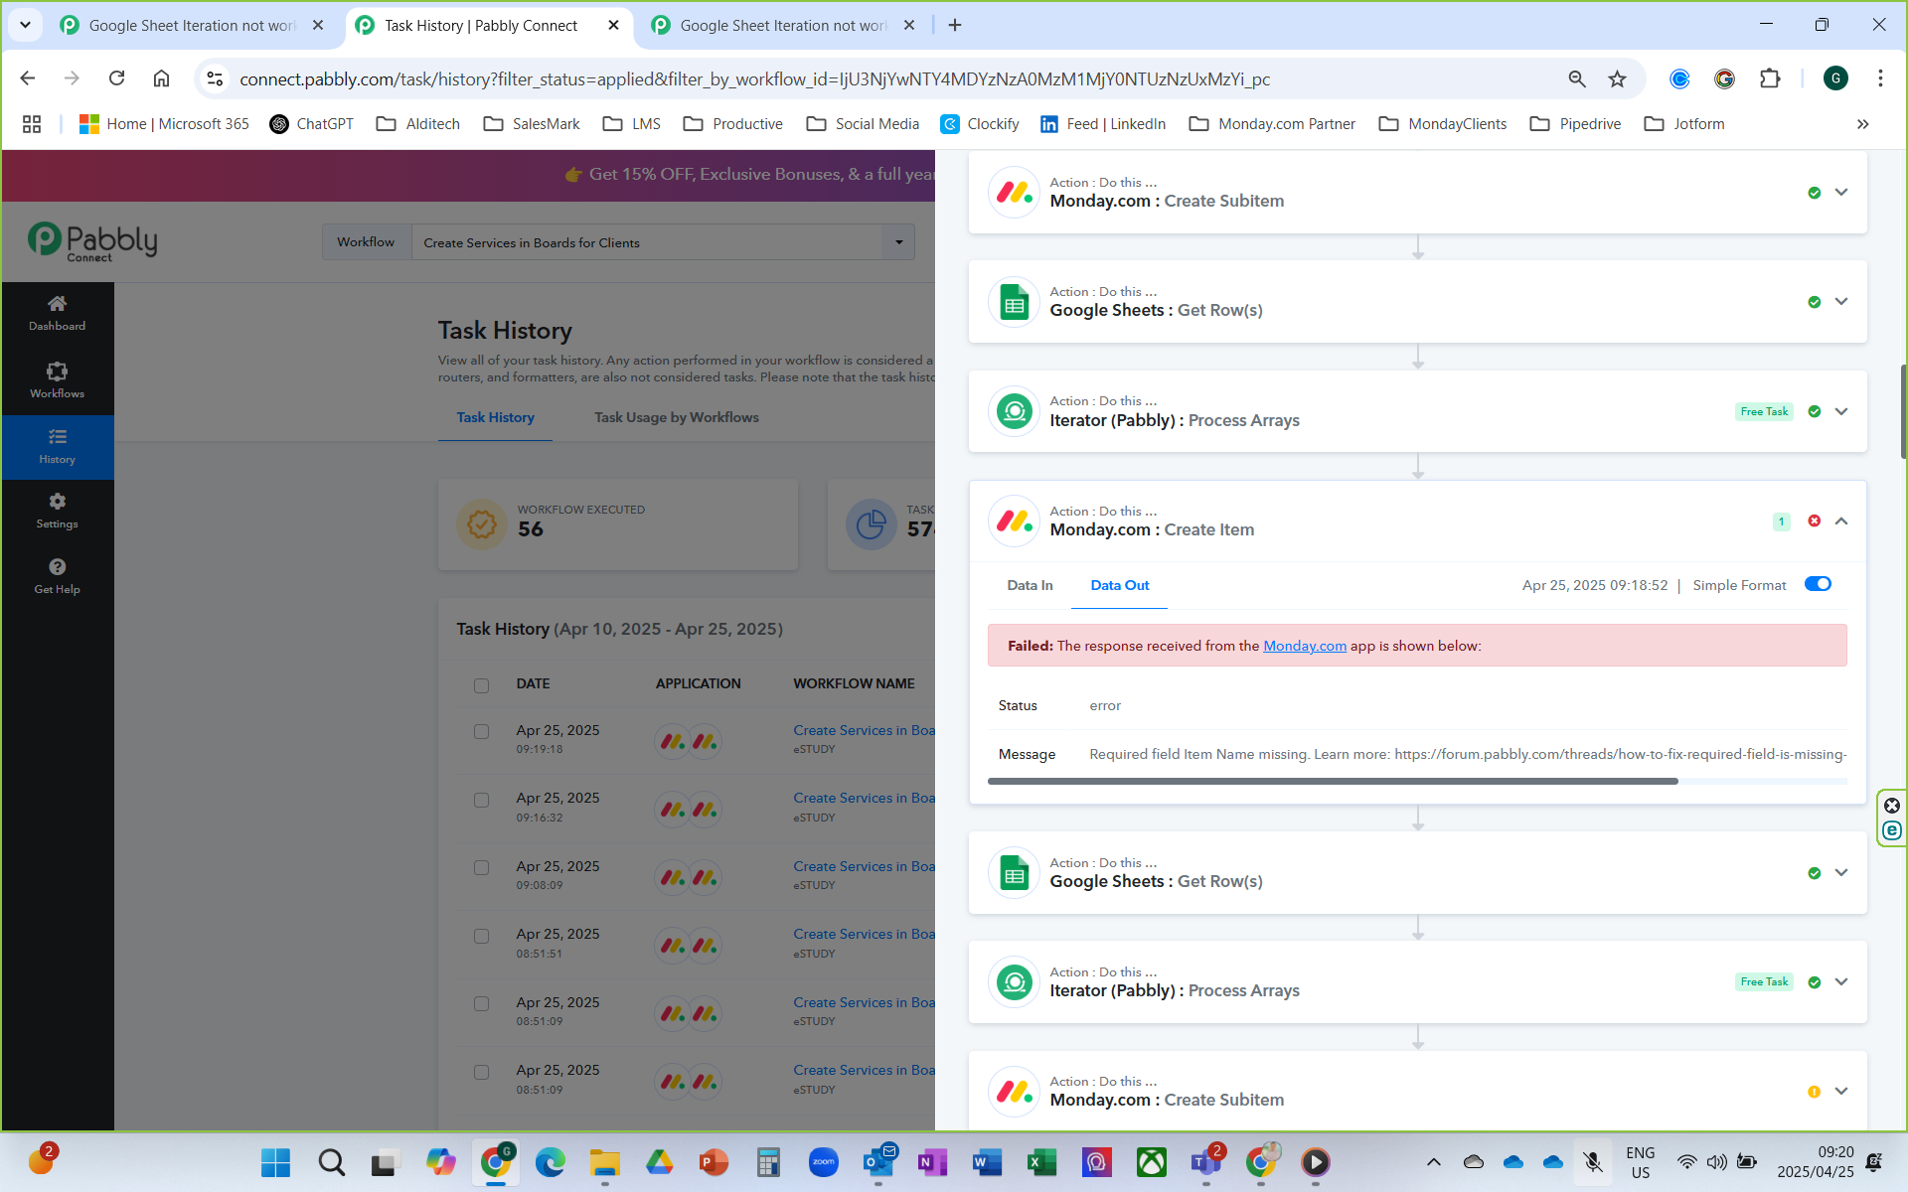Open the ChatGPT bookmark

tap(311, 124)
